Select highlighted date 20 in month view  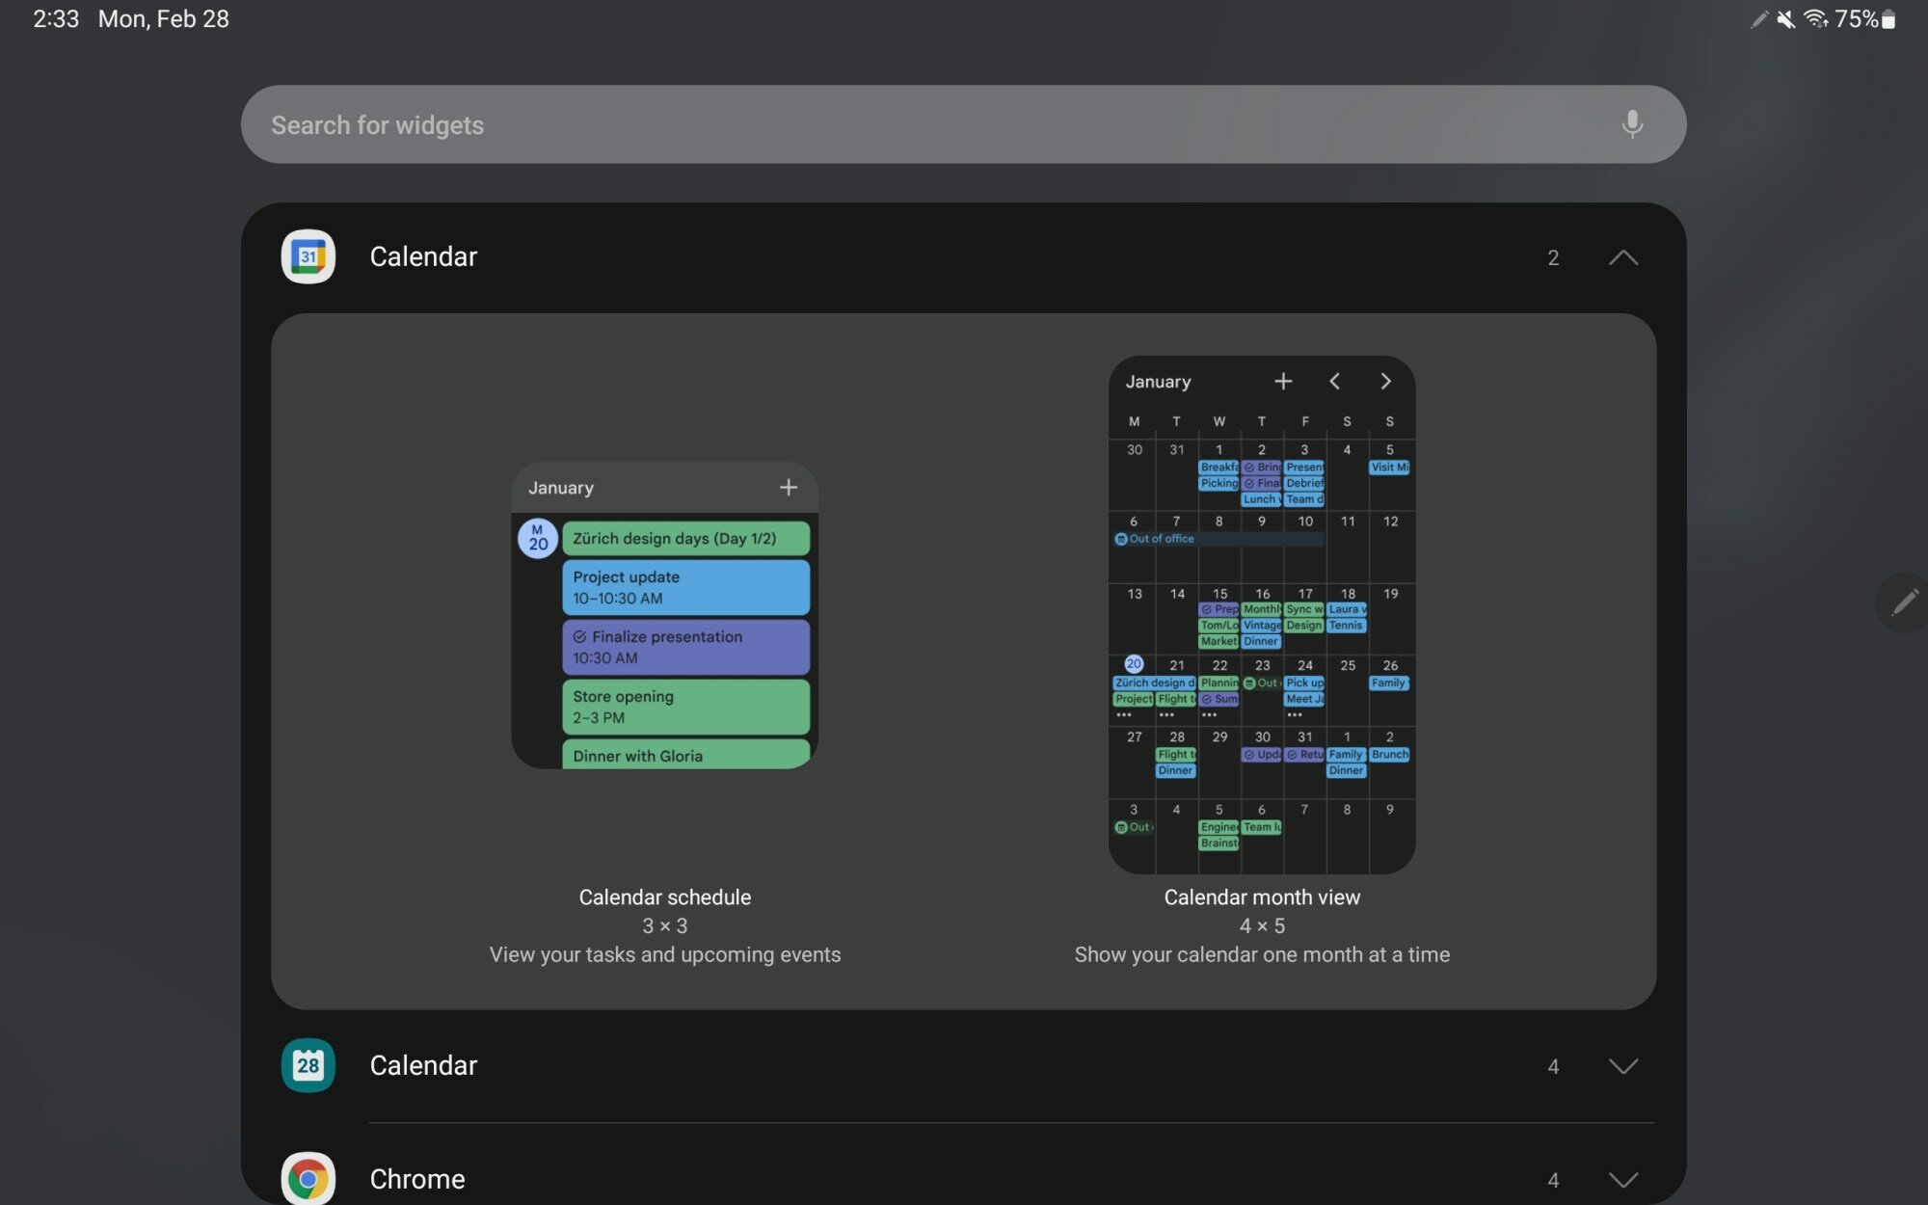[x=1134, y=664]
